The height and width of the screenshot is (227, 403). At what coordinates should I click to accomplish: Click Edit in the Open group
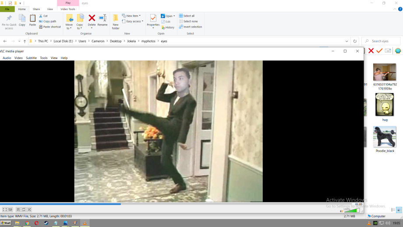(x=166, y=21)
